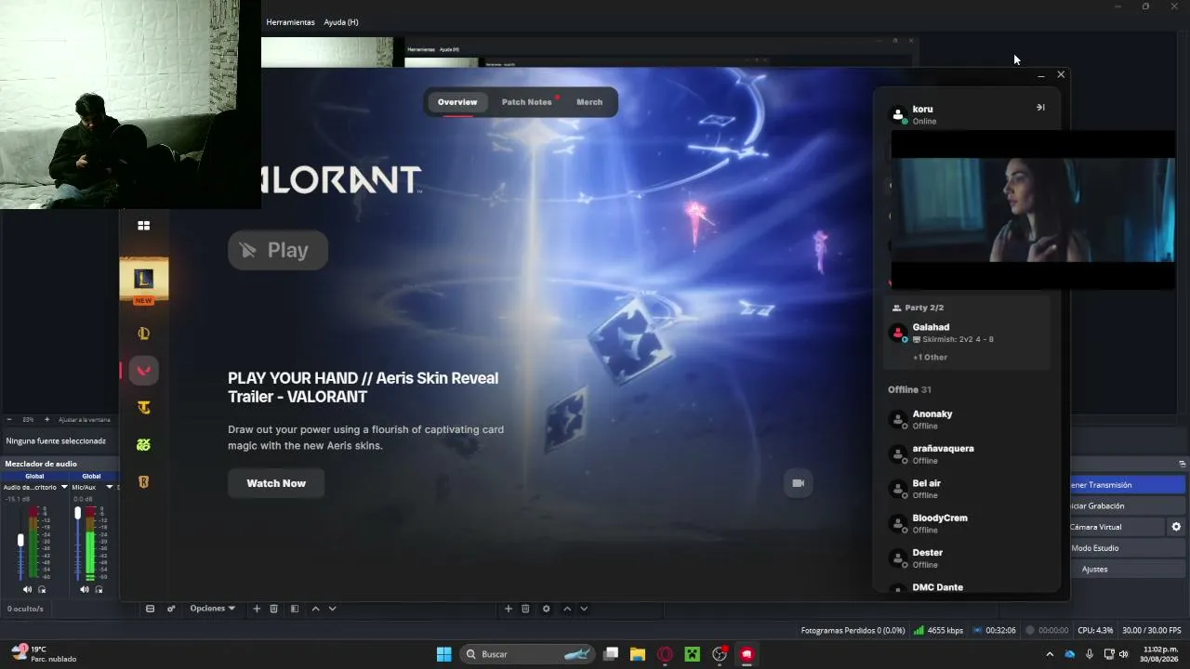
Task: Click the video camera icon on the banner
Action: 798,483
